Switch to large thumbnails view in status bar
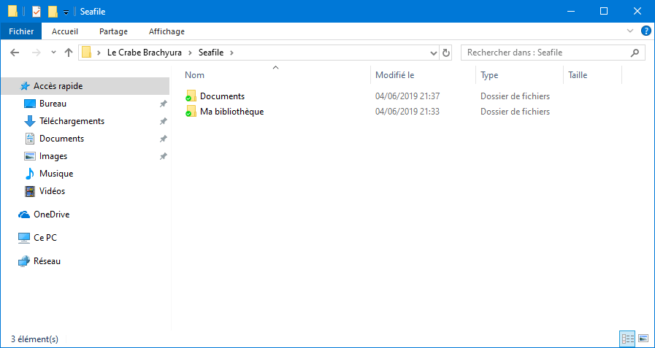Image resolution: width=655 pixels, height=348 pixels. [643, 339]
